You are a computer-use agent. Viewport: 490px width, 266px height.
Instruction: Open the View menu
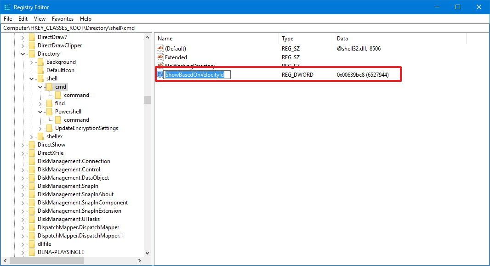point(40,19)
